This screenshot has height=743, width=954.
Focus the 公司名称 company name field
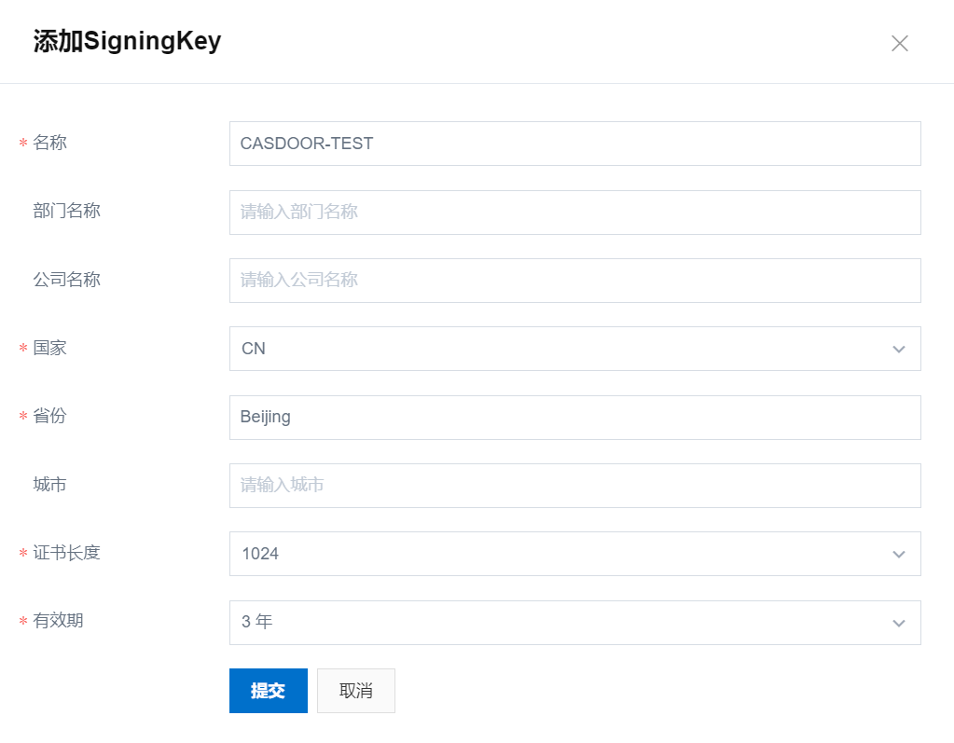click(x=574, y=280)
